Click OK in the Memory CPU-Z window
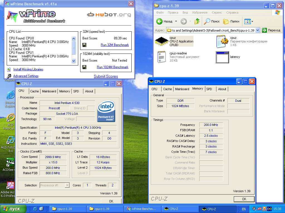Image resolution: width=285 pixels, height=213 pixels. tap(244, 199)
